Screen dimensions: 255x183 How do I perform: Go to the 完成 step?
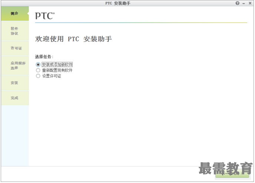[15, 98]
